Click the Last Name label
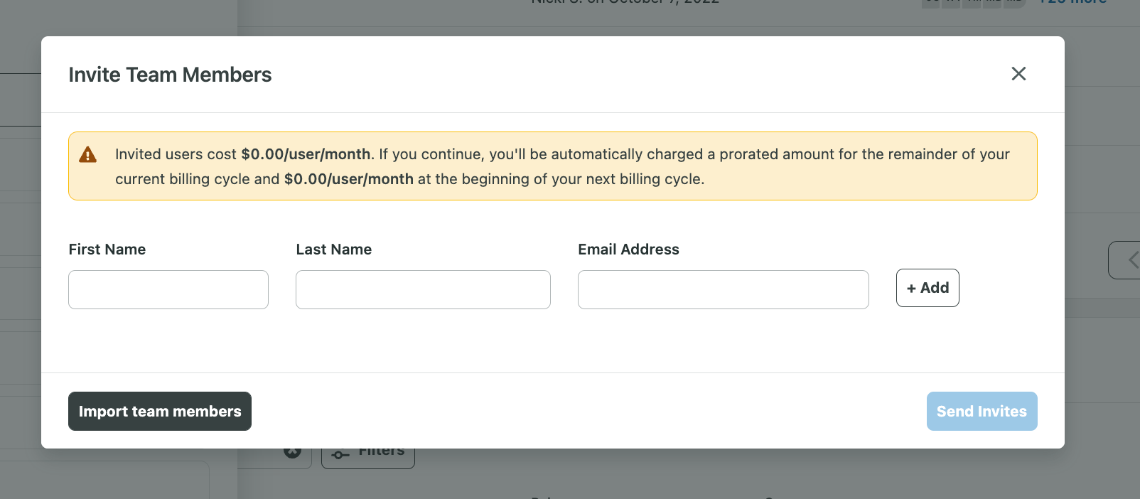The image size is (1140, 499). pos(334,249)
